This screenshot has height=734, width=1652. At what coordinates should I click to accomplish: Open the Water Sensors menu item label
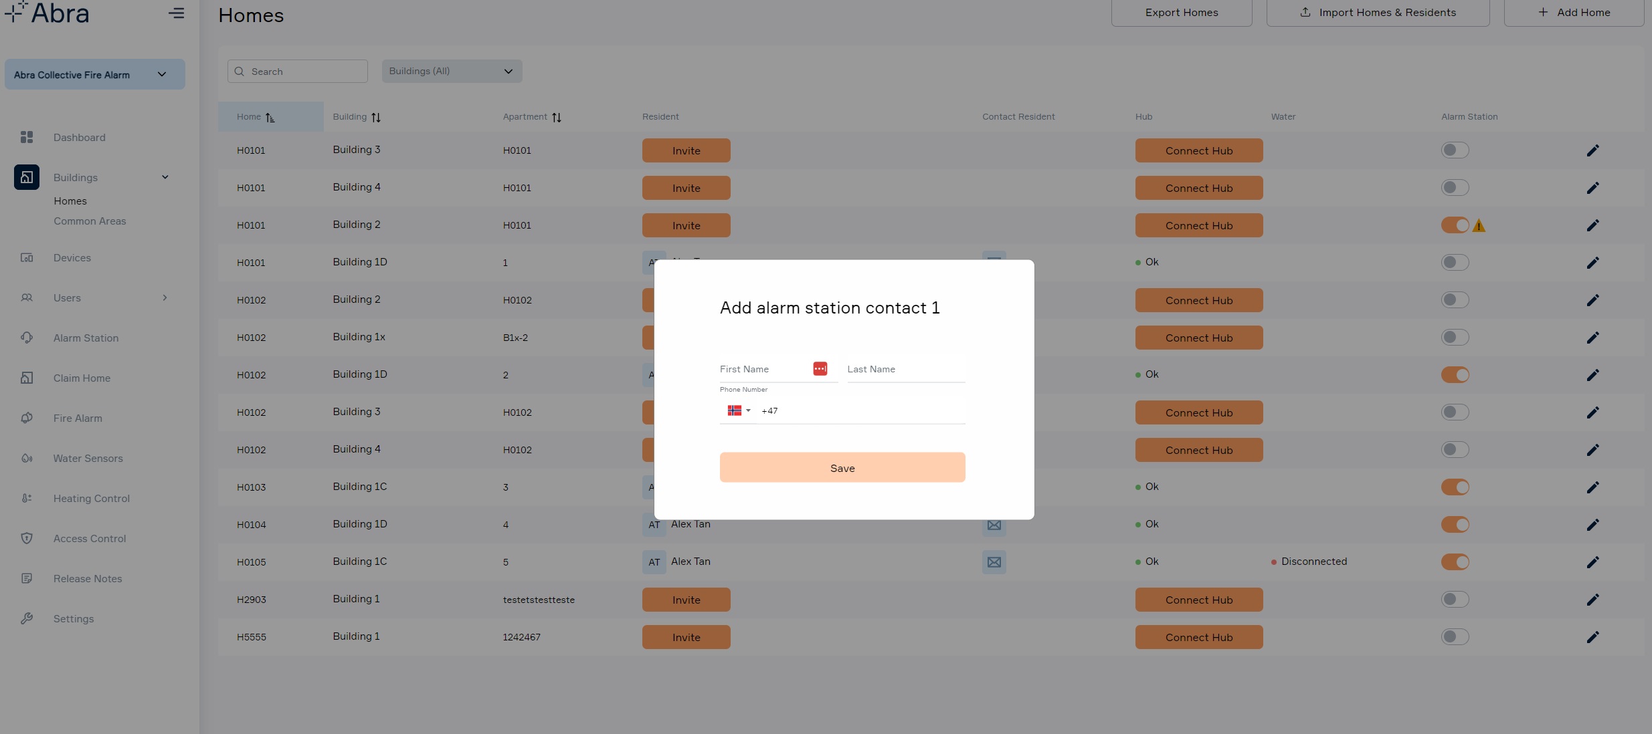coord(88,458)
